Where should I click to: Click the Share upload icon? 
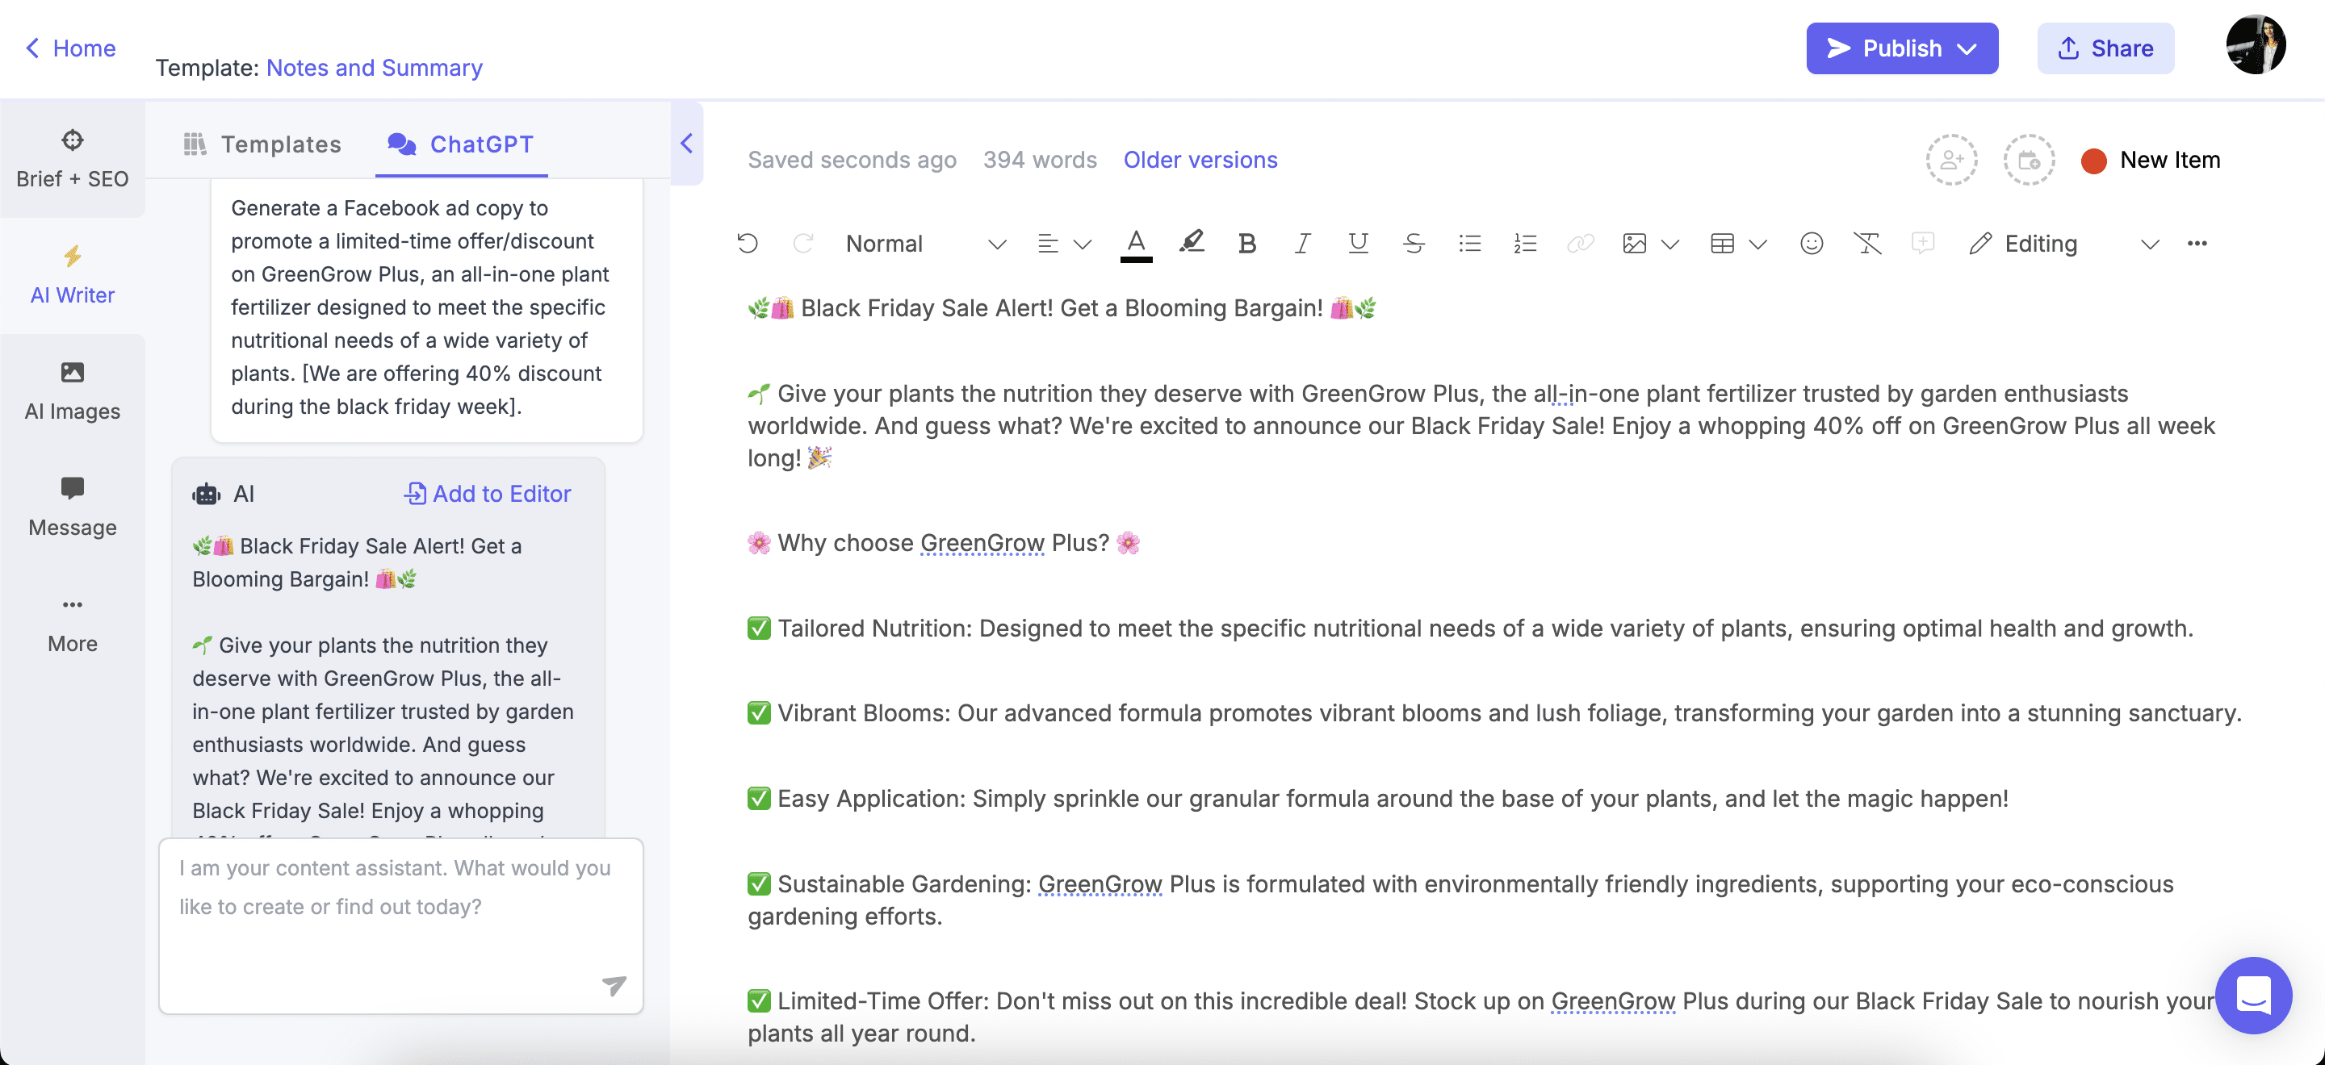click(x=2068, y=48)
